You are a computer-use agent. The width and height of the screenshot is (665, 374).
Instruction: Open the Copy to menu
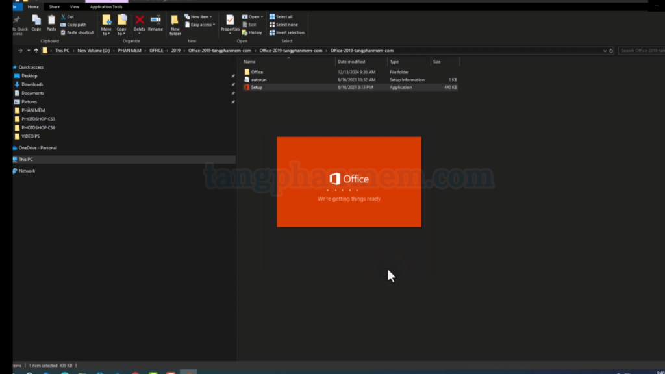coord(121,25)
